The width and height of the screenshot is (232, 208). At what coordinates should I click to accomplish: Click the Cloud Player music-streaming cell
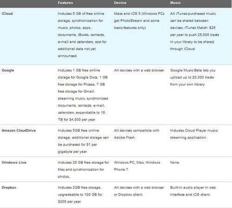pos(194,134)
